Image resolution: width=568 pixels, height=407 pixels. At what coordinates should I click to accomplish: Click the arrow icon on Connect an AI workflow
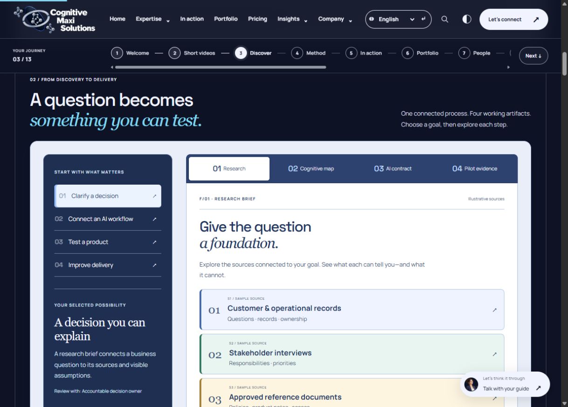[x=154, y=219]
